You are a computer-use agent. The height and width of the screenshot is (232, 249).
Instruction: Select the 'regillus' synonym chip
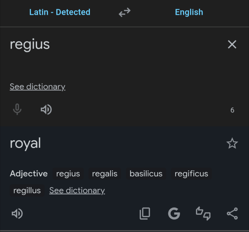point(27,191)
